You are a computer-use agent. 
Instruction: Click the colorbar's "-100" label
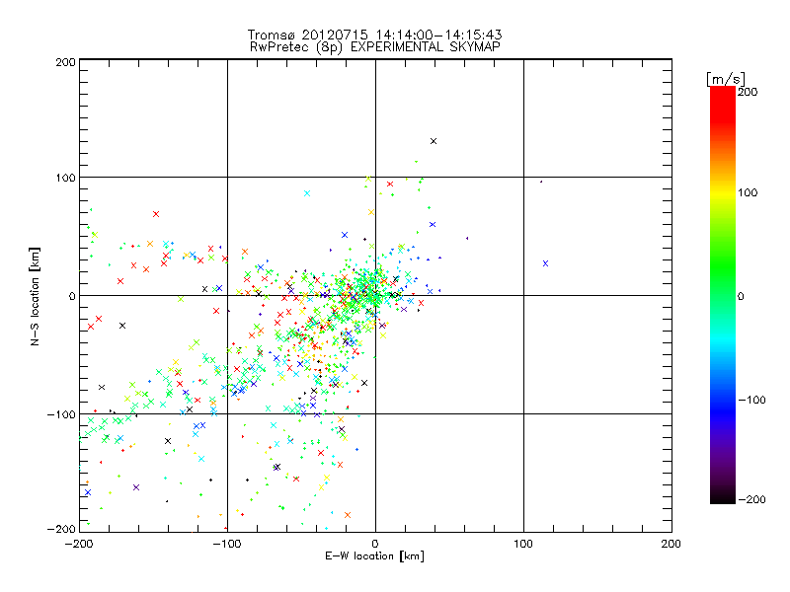coord(751,401)
